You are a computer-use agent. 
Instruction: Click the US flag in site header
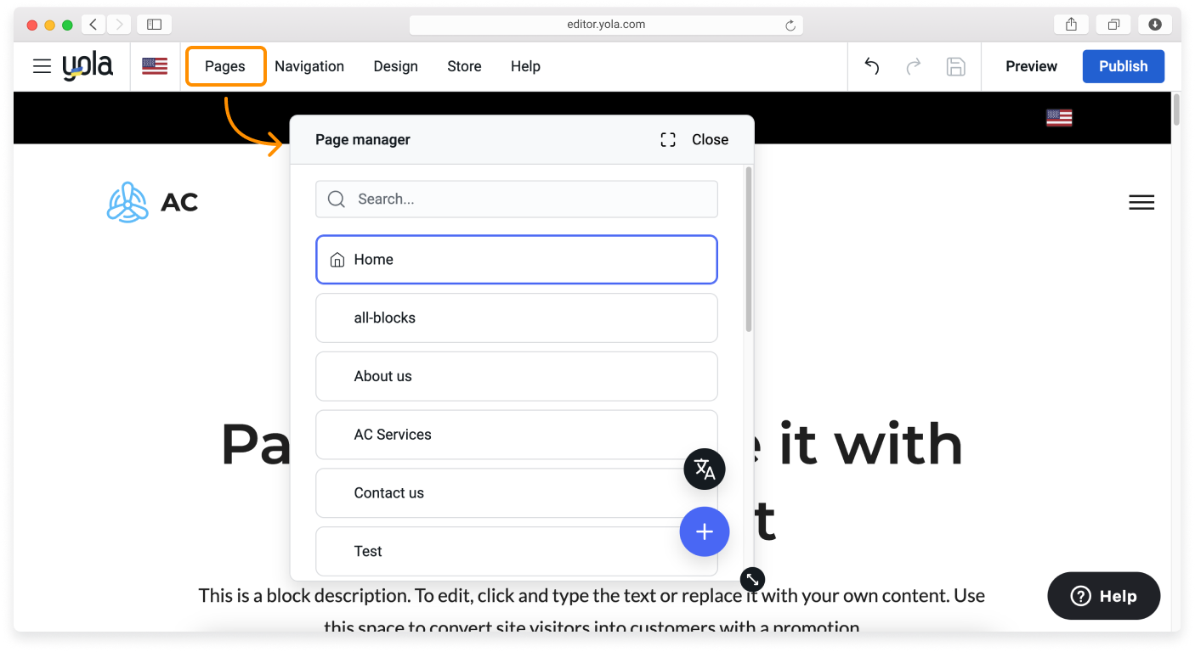point(1059,118)
